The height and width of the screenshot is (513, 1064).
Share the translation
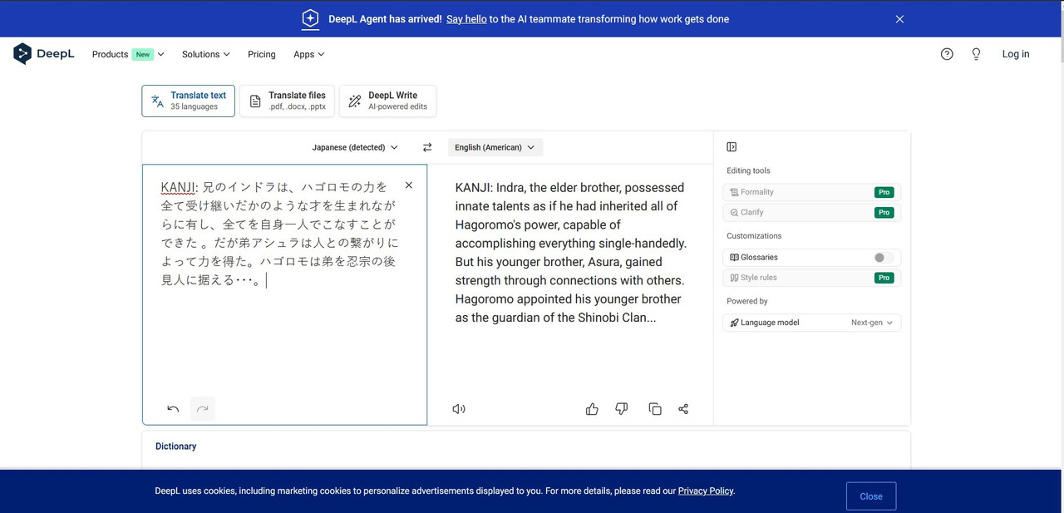coord(683,408)
